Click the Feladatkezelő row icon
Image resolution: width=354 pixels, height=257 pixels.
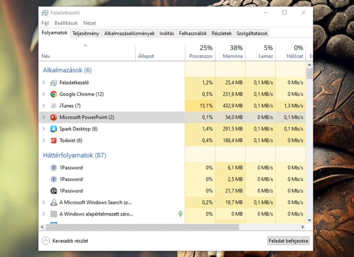coord(54,83)
